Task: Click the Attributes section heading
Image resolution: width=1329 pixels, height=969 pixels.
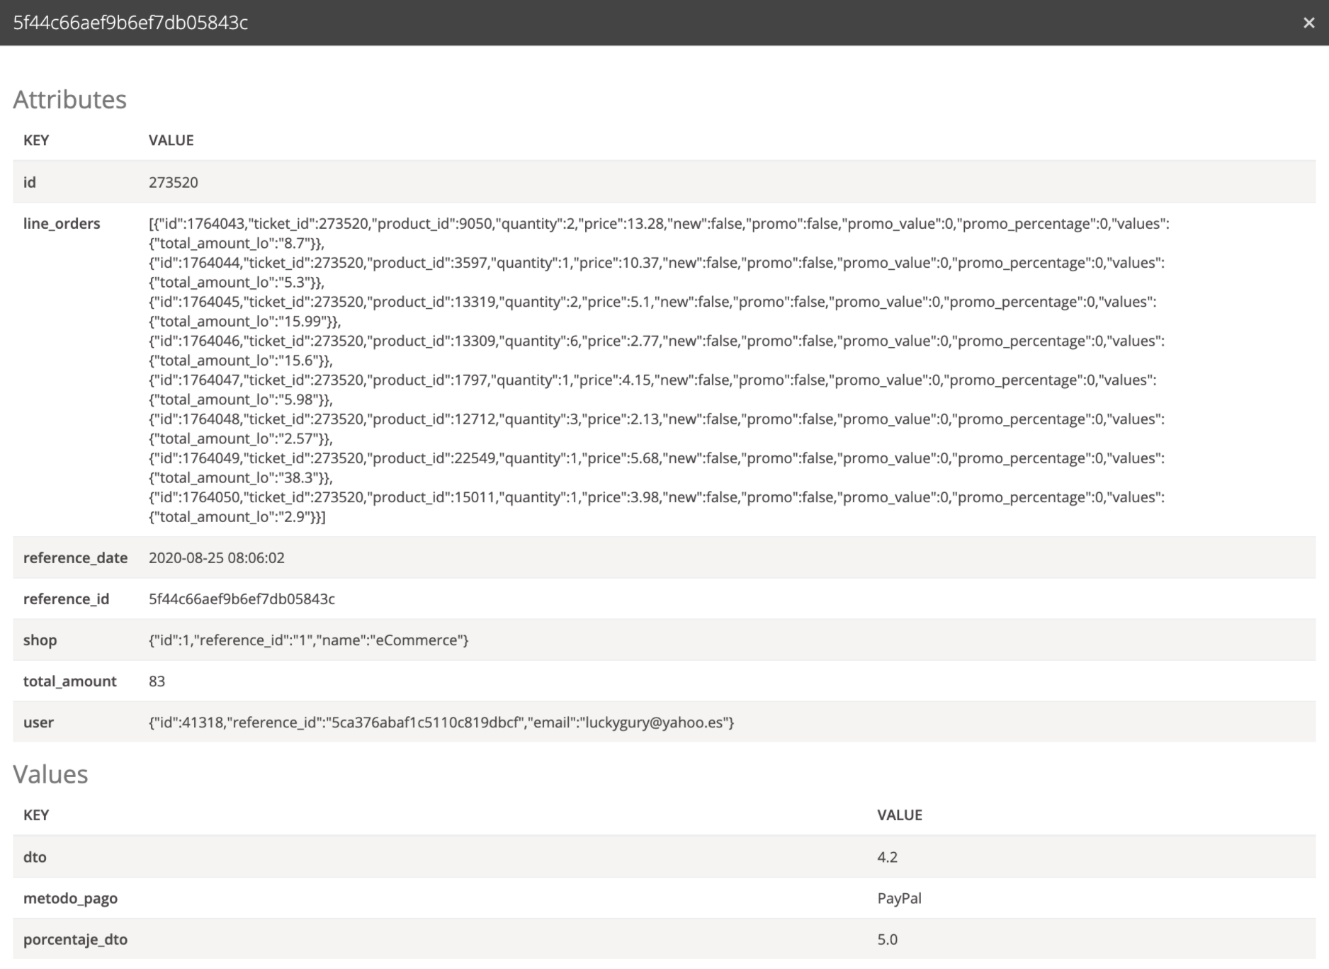Action: tap(69, 99)
